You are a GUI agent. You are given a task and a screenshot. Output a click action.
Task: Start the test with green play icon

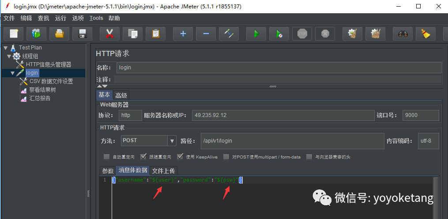(256, 34)
